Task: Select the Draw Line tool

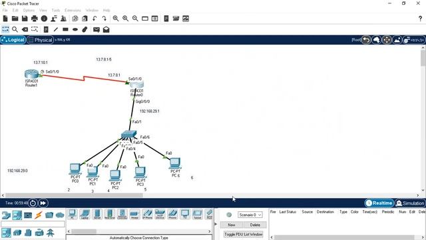Action: click(56, 29)
